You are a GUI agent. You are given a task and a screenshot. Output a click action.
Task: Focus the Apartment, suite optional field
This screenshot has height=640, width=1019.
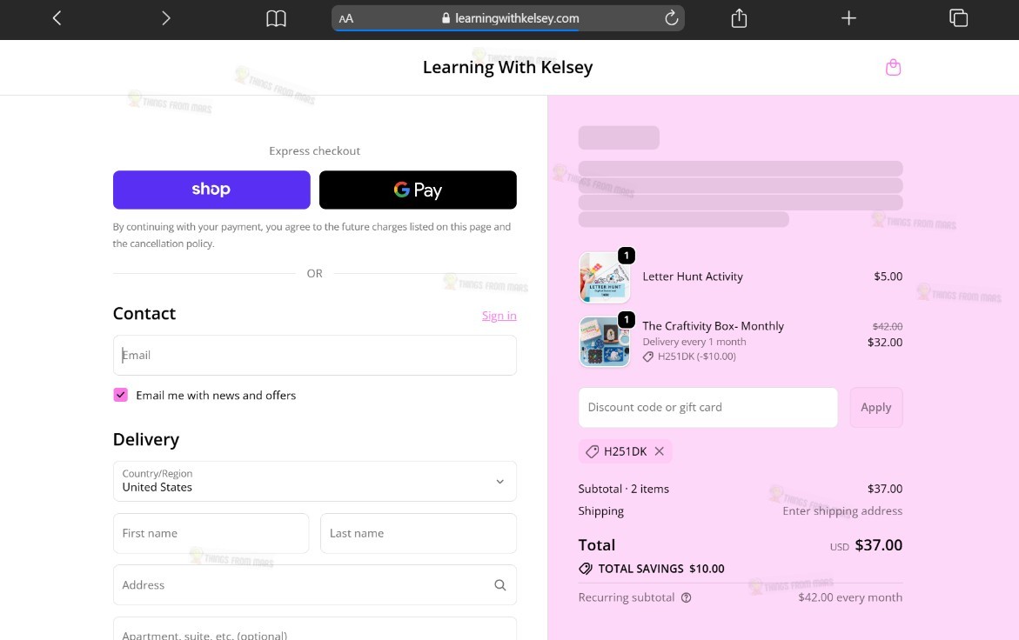point(314,630)
